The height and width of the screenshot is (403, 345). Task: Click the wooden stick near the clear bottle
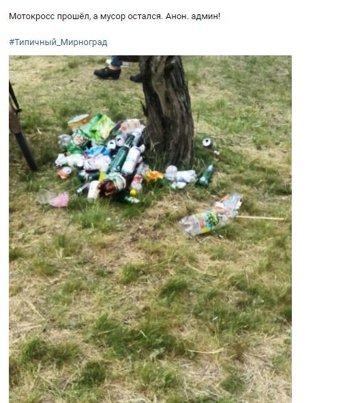click(260, 218)
